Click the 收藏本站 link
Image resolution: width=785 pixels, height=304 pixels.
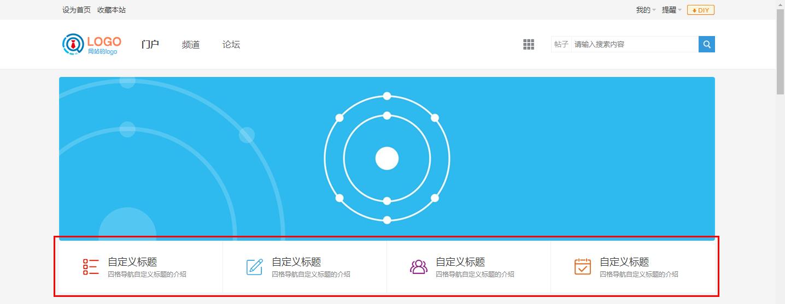point(112,10)
